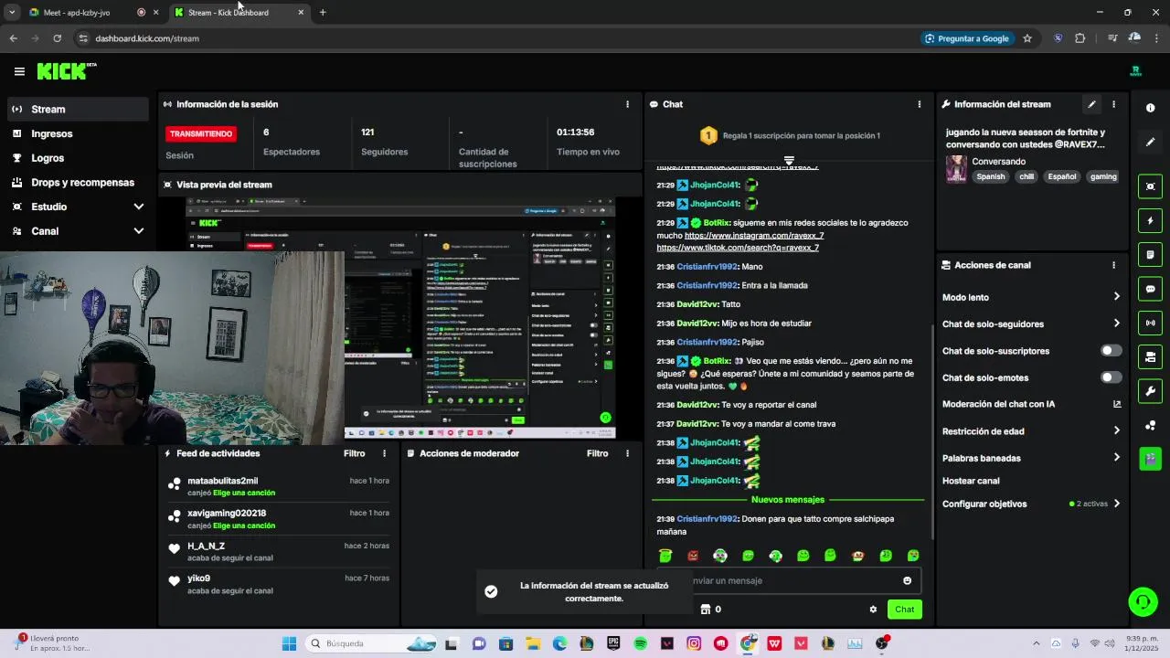Open the instagram.com/ravexx_7 link in chat
The image size is (1170, 658).
tap(754, 236)
